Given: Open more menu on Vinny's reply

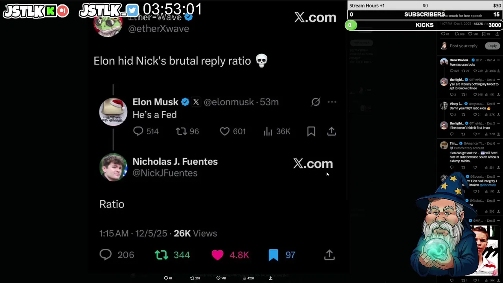Looking at the screenshot, I should [x=498, y=104].
